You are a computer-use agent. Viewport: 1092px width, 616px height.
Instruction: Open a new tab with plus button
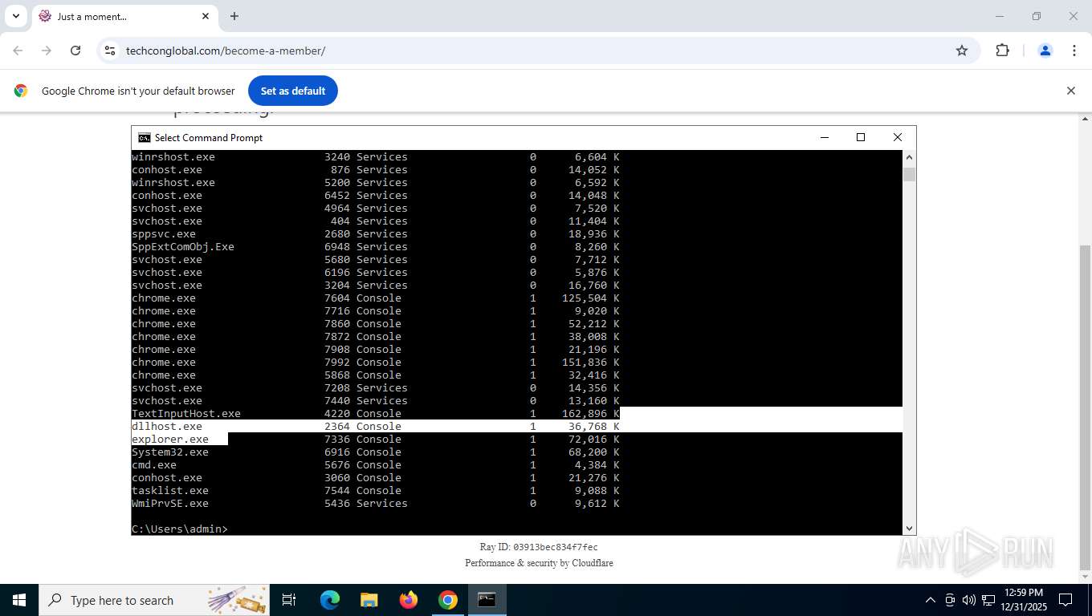point(234,16)
